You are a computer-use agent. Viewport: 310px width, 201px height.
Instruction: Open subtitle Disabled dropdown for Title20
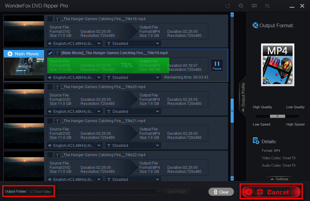click(x=157, y=111)
